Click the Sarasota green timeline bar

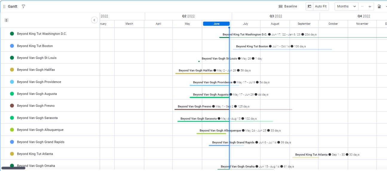[x=225, y=121]
